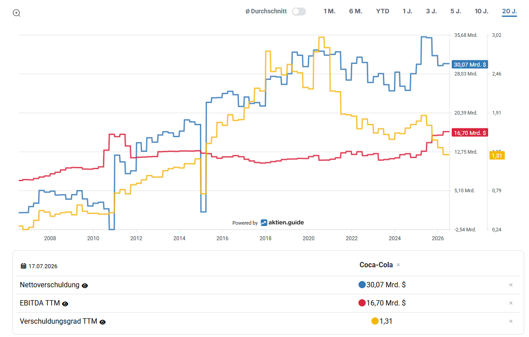Click the blue Nettoverschuldung color dot
Screen dimensions: 529x337
pyautogui.click(x=362, y=285)
